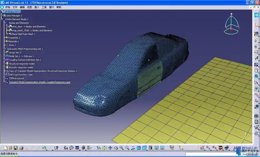Expand Coupling Surface Definition Set.1
The width and height of the screenshot is (260, 157).
4,60
